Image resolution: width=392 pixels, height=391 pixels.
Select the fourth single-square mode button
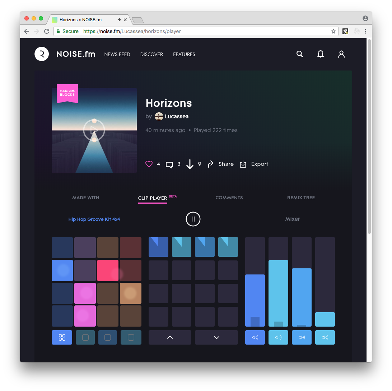tap(131, 337)
